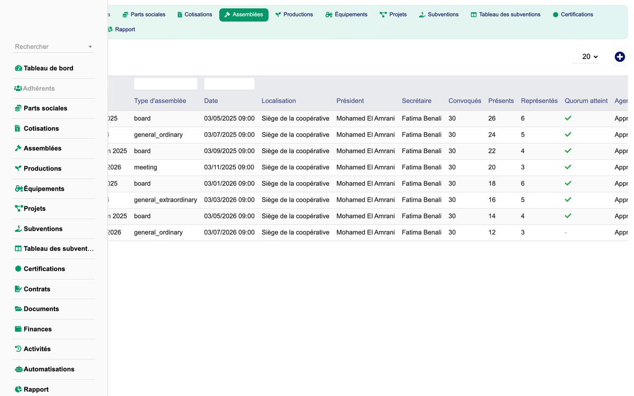Switch to the Productions top tab
Viewport: 634px width, 396px height.
[x=294, y=15]
